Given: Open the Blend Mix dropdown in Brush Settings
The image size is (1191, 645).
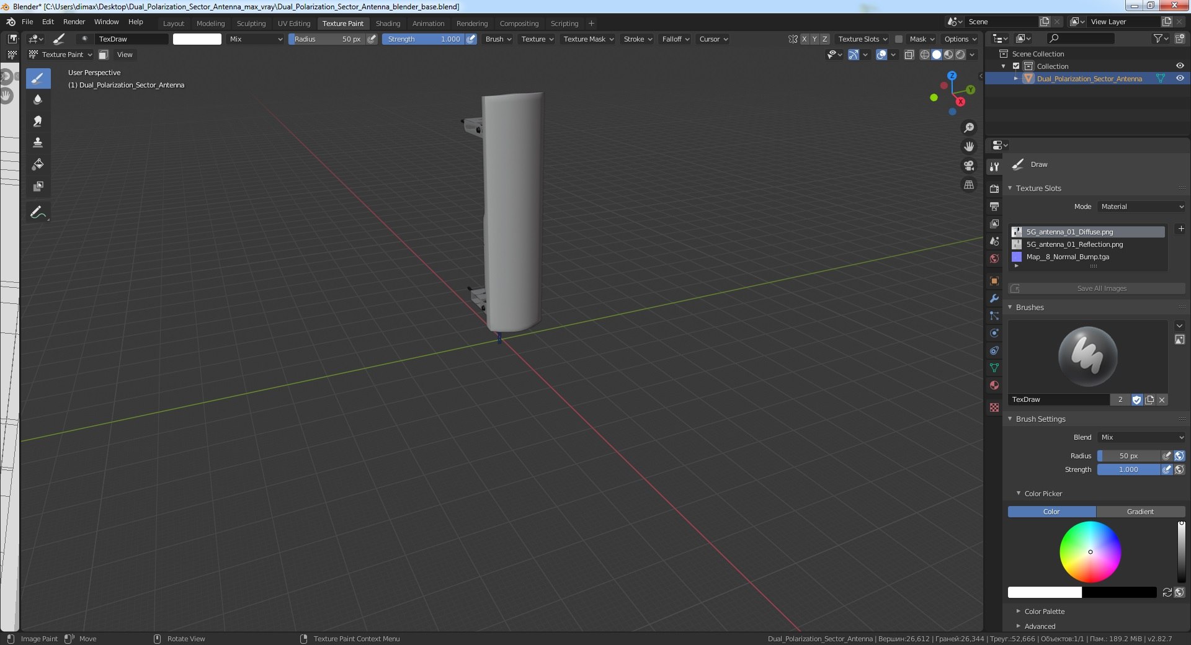Looking at the screenshot, I should point(1141,437).
